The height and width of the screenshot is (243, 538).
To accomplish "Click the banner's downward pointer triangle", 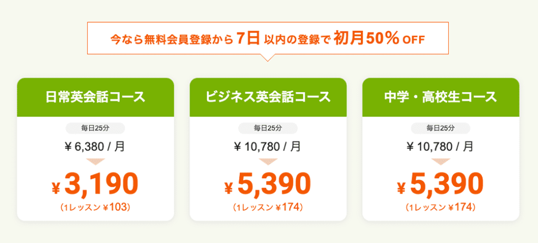I will (268, 58).
